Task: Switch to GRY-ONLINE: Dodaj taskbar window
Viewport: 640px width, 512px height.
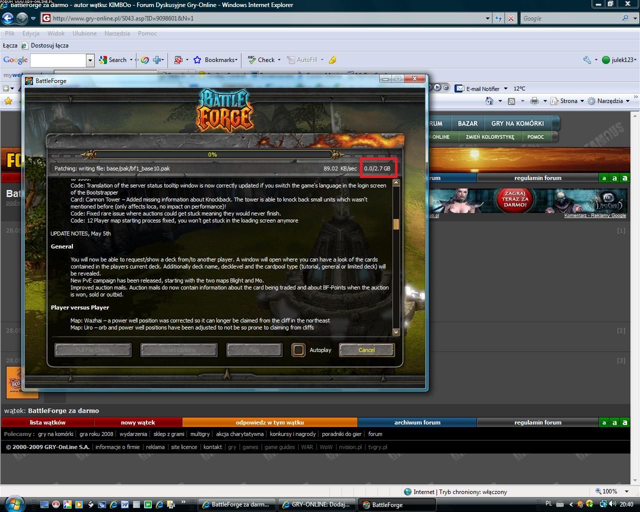Action: [x=317, y=504]
